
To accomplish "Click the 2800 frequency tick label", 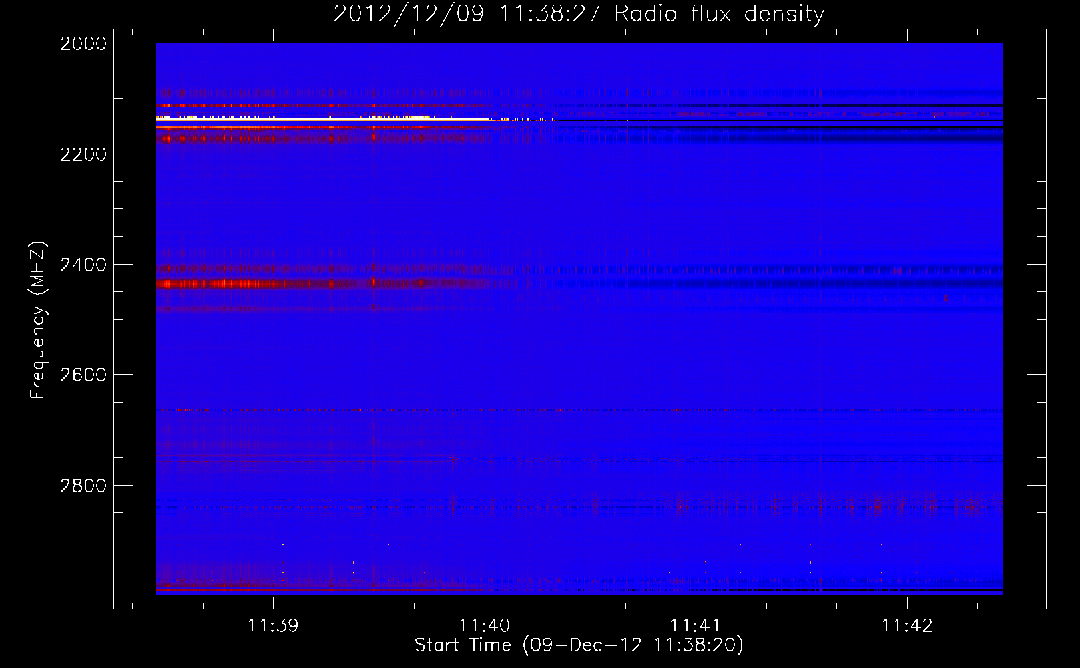I will [83, 486].
